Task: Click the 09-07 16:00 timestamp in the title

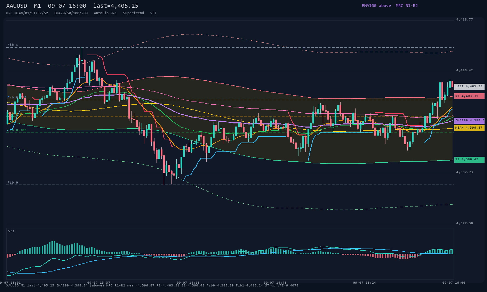Action: [x=67, y=6]
